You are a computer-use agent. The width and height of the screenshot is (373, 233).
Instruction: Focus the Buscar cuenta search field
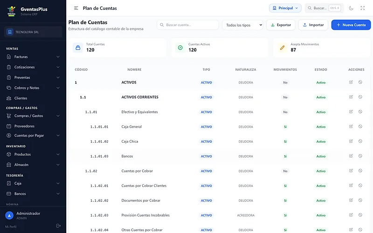(x=188, y=25)
